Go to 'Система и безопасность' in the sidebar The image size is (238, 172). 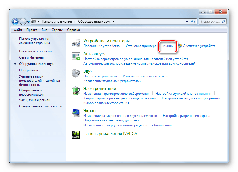pyautogui.click(x=38, y=51)
